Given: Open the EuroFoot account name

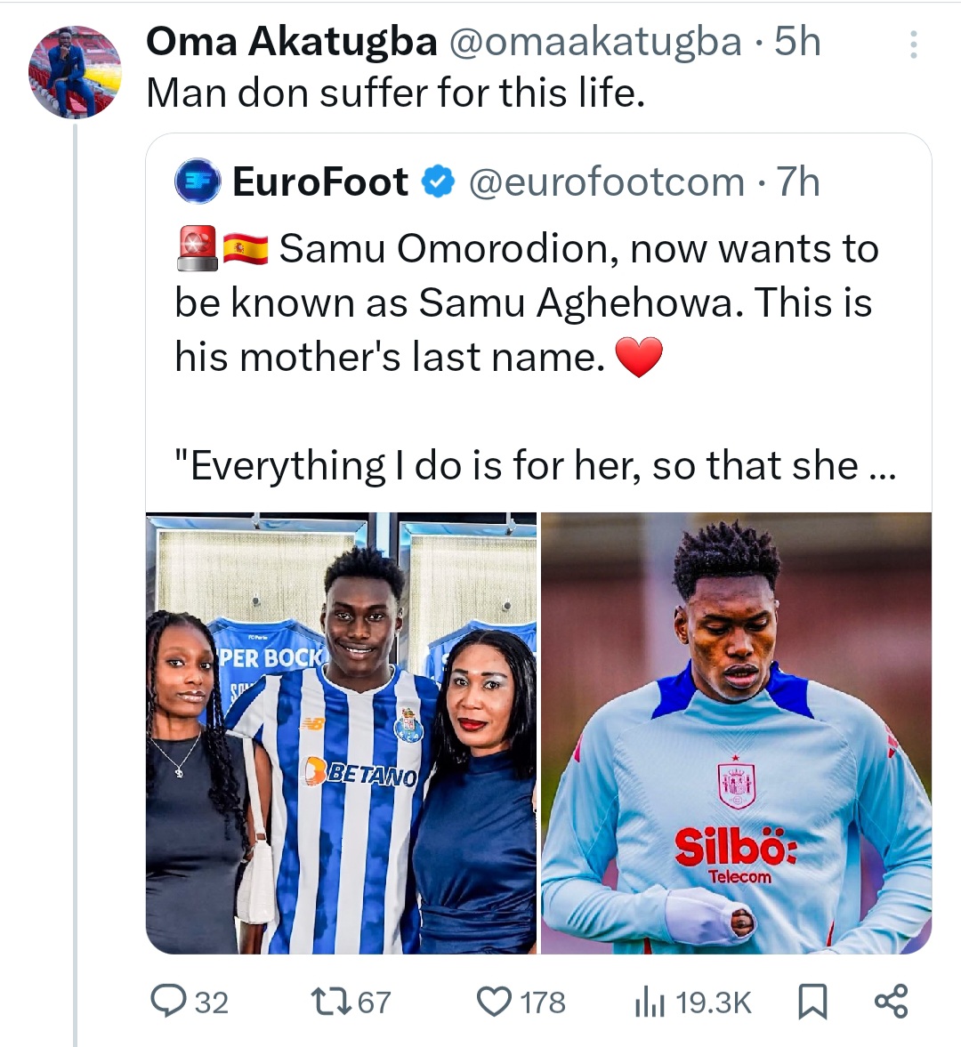Looking at the screenshot, I should pyautogui.click(x=320, y=182).
